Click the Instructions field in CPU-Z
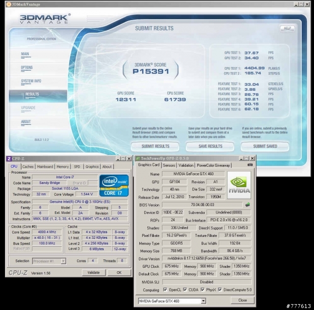Image resolution: width=314 pixels, height=310 pixels. tap(80, 219)
